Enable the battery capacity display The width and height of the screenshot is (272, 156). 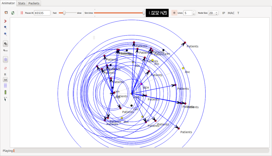[5, 92]
